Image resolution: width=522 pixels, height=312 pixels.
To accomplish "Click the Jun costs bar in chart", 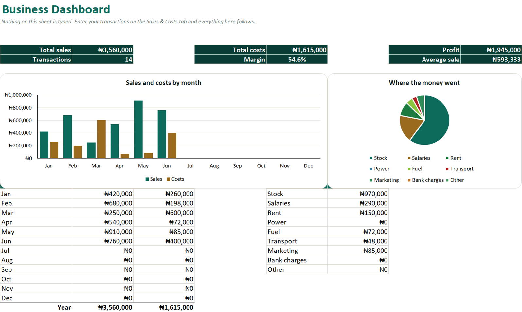I will (172, 146).
